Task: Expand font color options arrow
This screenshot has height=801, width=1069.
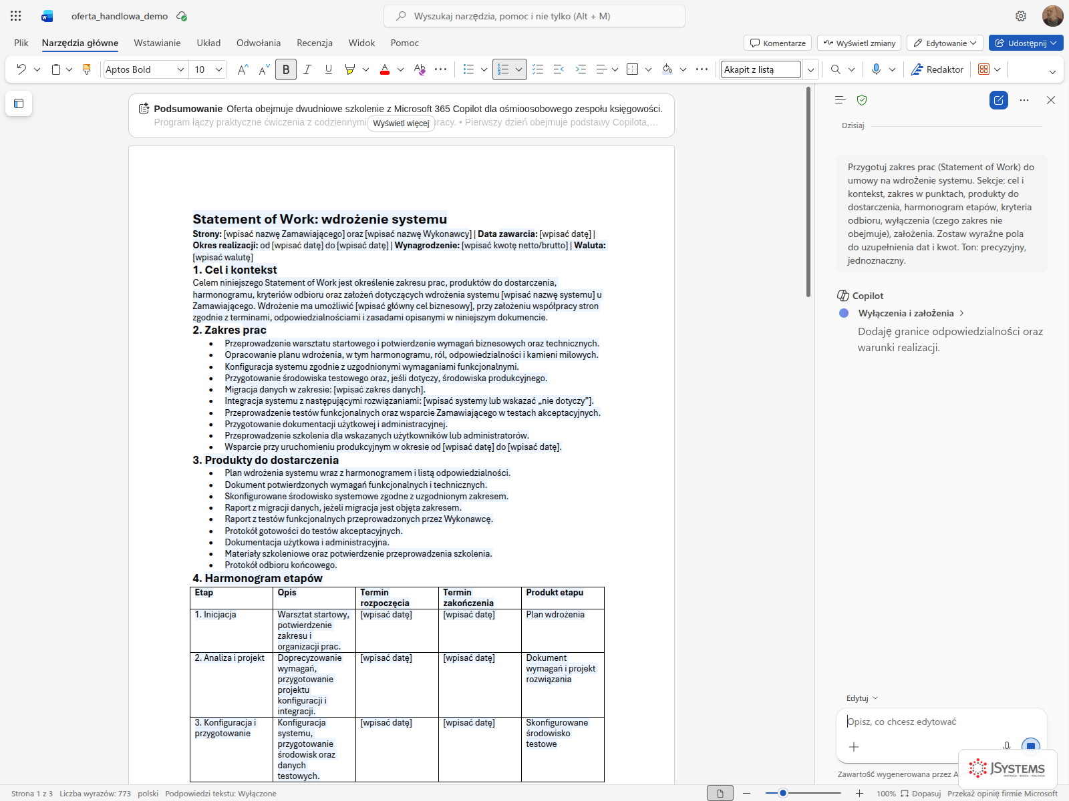Action: pyautogui.click(x=400, y=69)
